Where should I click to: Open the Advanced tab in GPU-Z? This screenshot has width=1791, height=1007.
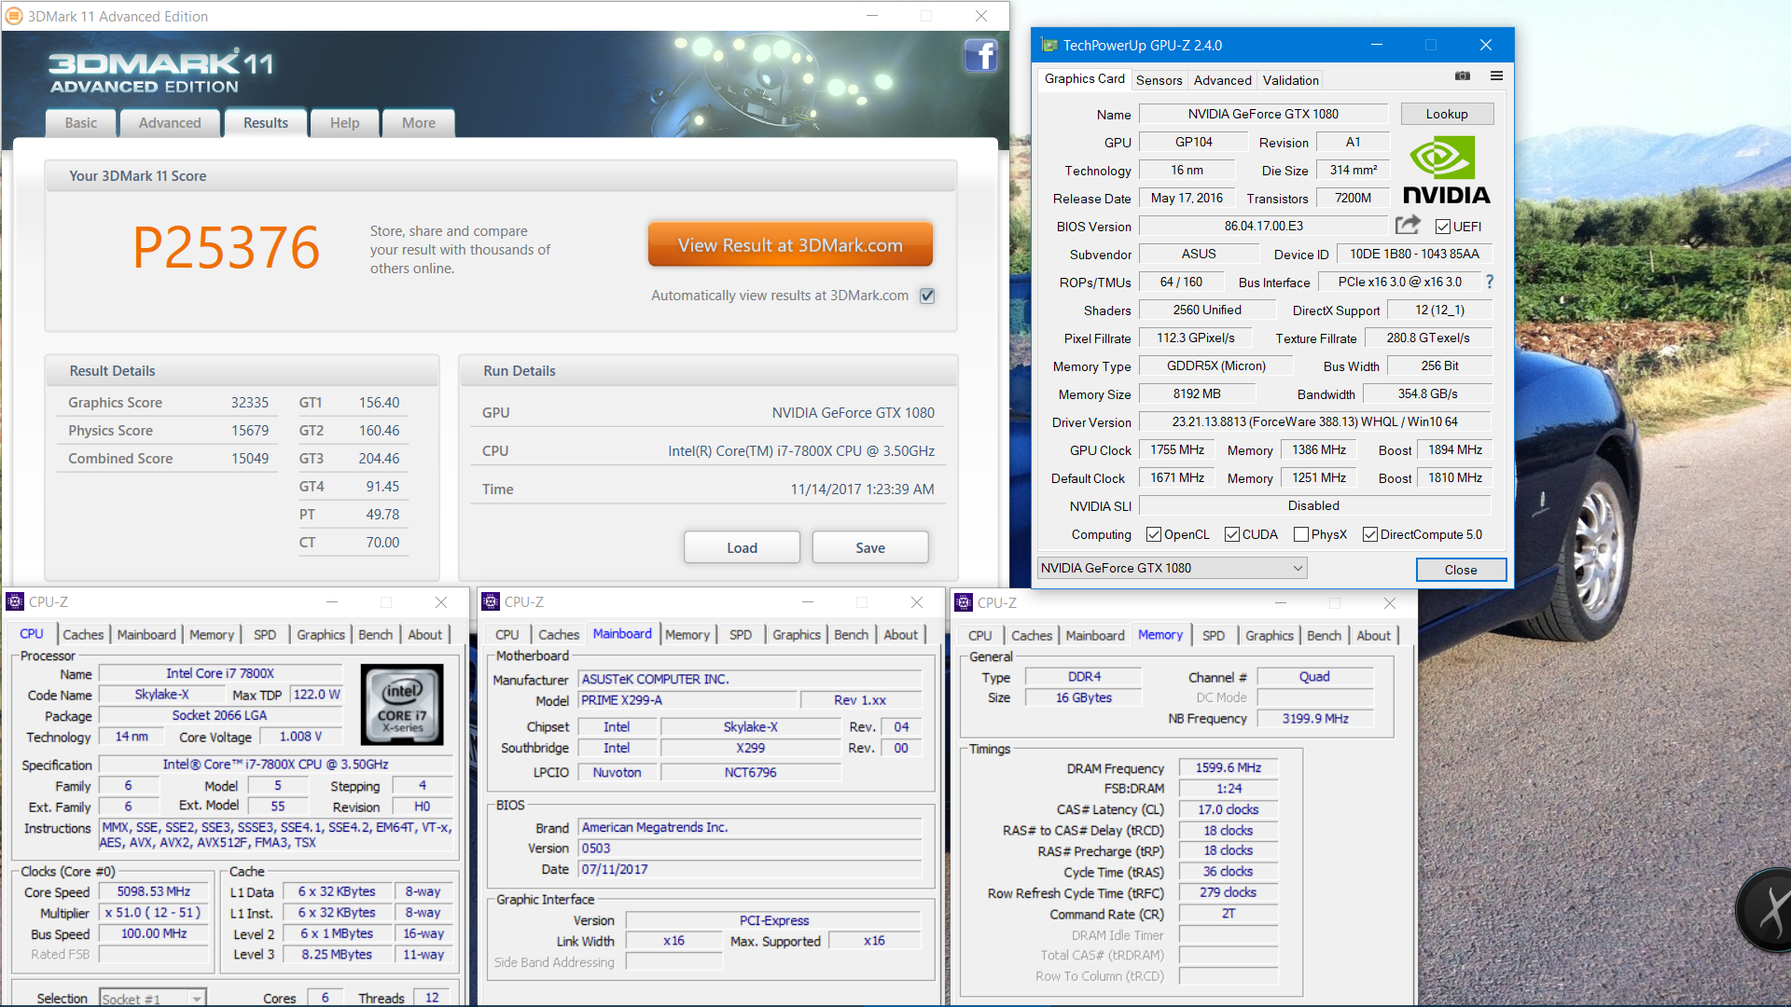(x=1222, y=80)
